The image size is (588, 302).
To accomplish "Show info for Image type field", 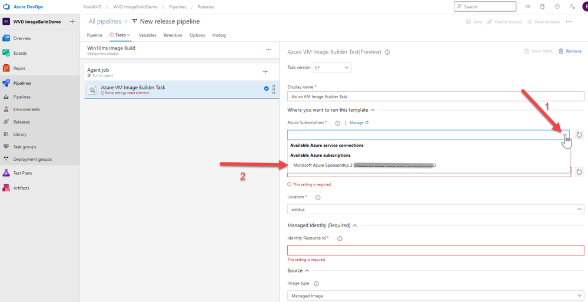I will 316,284.
